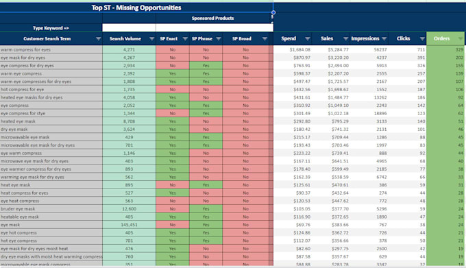Select the sales value $1,022.18
This screenshot has height=268, width=466.
click(x=339, y=113)
